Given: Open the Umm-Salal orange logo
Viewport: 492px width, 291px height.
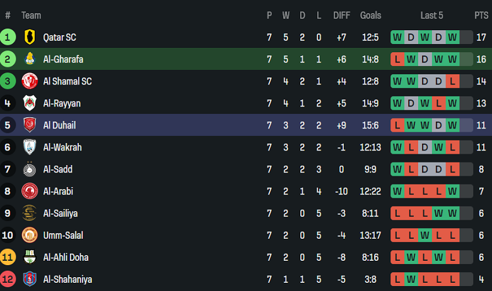Looking at the screenshot, I should coord(30,236).
